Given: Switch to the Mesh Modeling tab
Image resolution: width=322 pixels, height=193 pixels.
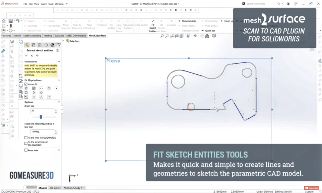Looking at the screenshot, I should pos(32,36).
